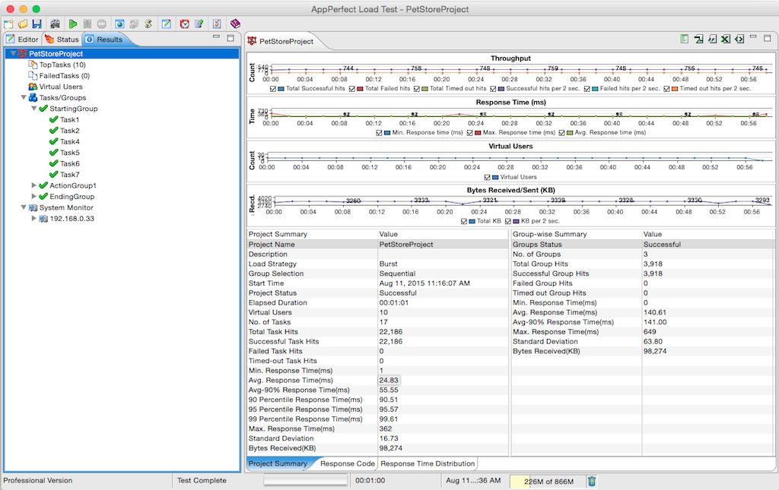Select Task7 in StartingGroup

[x=69, y=175]
